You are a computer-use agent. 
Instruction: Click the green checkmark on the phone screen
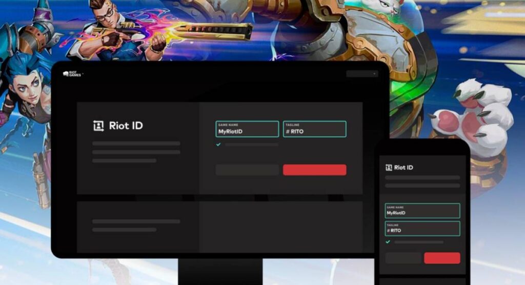(x=388, y=241)
